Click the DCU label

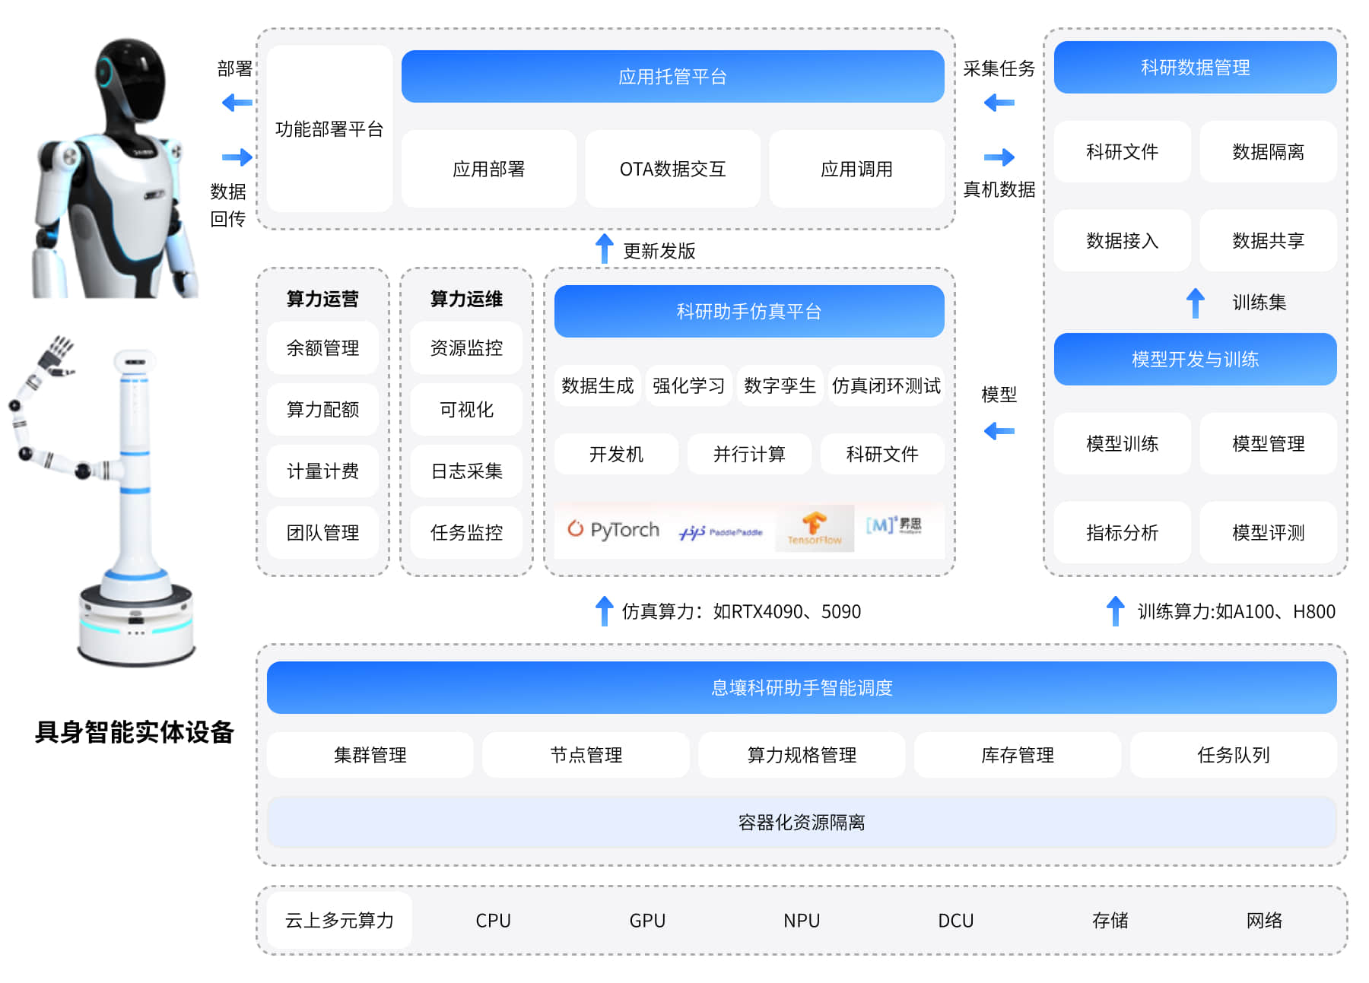(x=956, y=920)
